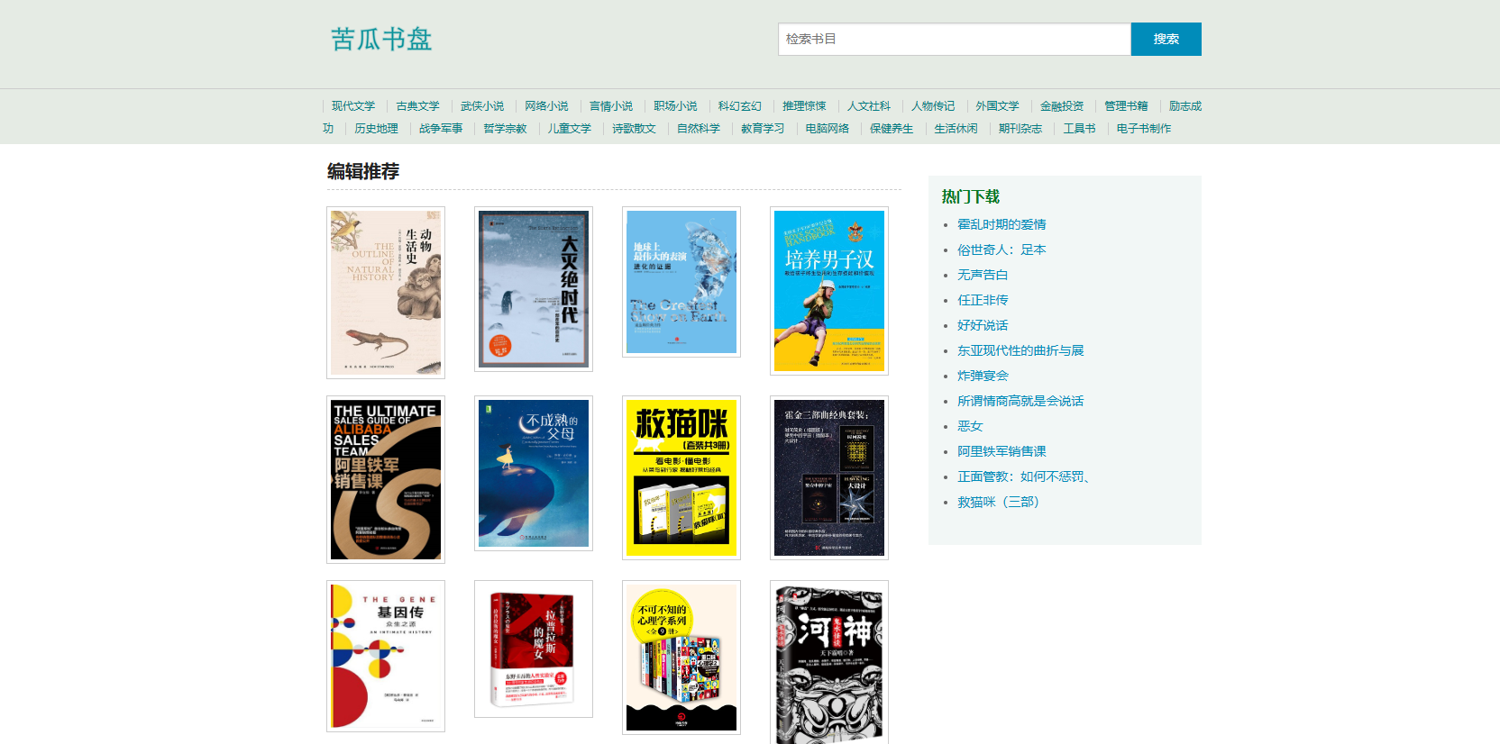
Task: Open the 生活休闲 category
Action: [956, 129]
